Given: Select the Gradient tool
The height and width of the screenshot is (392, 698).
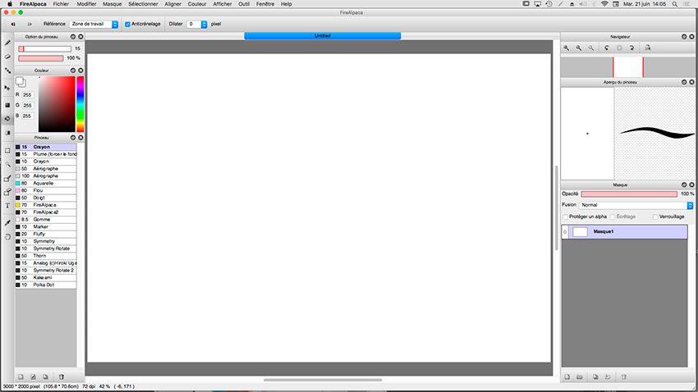Looking at the screenshot, I should coord(7,133).
